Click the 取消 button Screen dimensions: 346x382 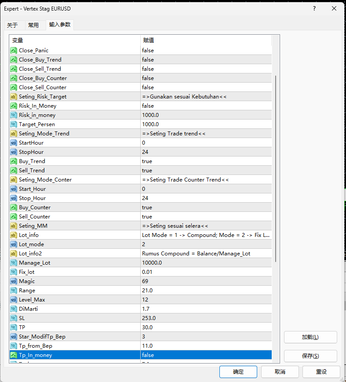[280, 372]
